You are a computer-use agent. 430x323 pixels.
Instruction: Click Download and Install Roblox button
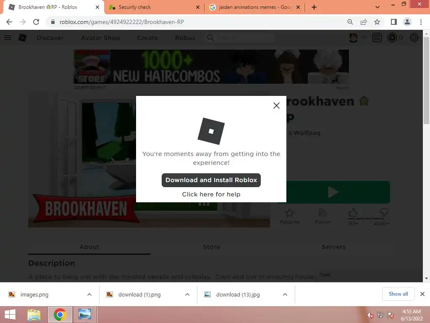[211, 180]
